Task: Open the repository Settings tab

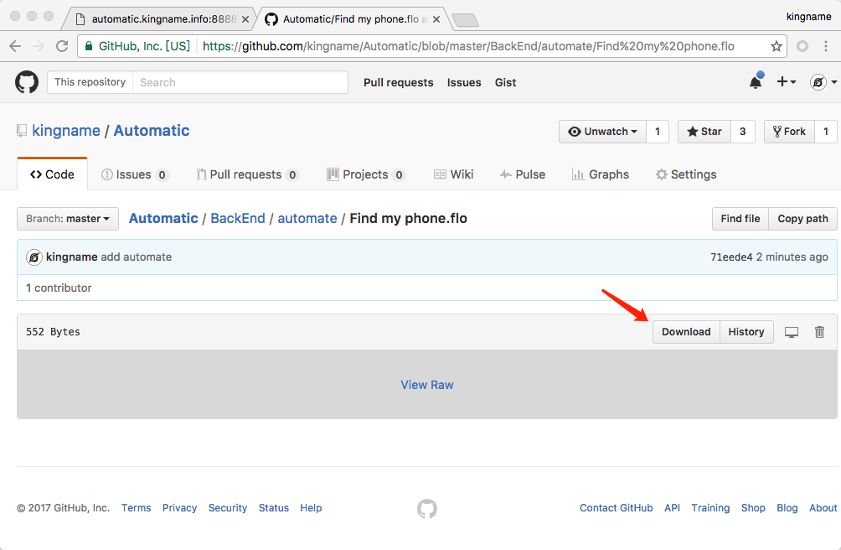Action: 686,174
